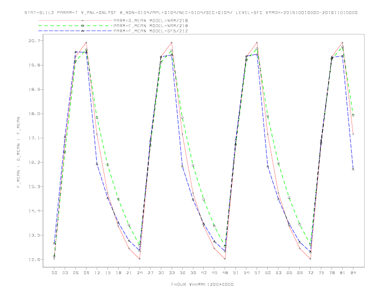Viewport: 385px width, 297px height.
Task: Click x-axis tick label 75
Action: pyautogui.click(x=321, y=273)
